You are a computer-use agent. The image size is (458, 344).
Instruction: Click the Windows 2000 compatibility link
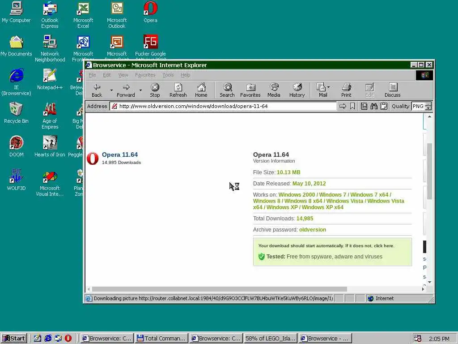(x=297, y=194)
